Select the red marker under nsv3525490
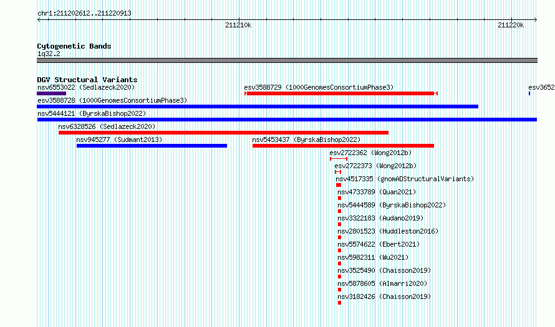 (x=339, y=277)
